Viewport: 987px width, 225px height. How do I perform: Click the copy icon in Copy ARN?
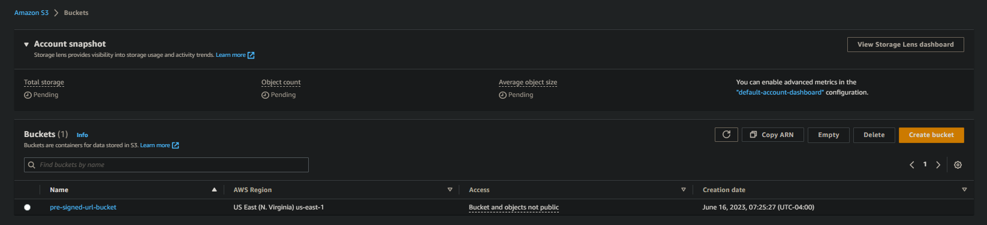tap(753, 135)
